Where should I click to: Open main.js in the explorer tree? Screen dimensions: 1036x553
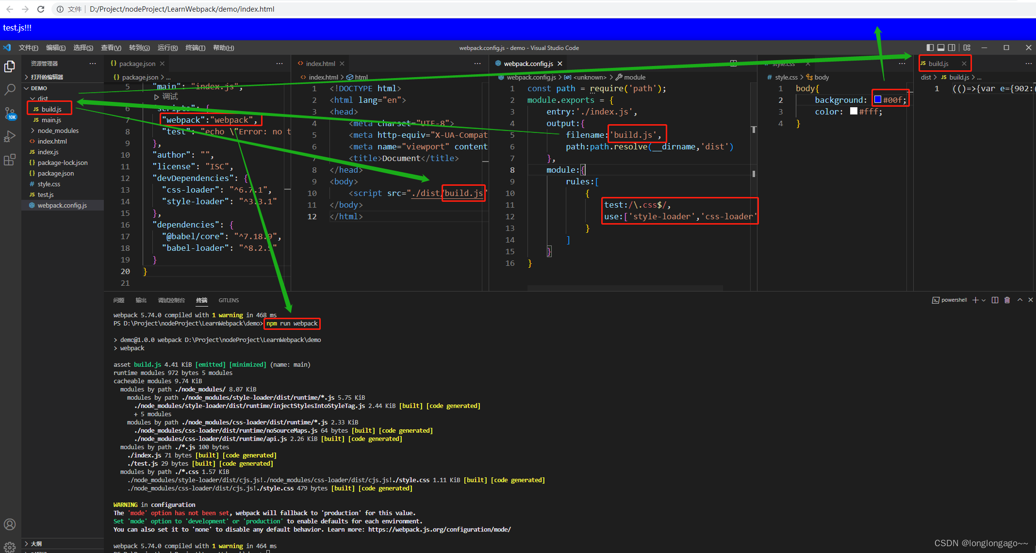63,120
